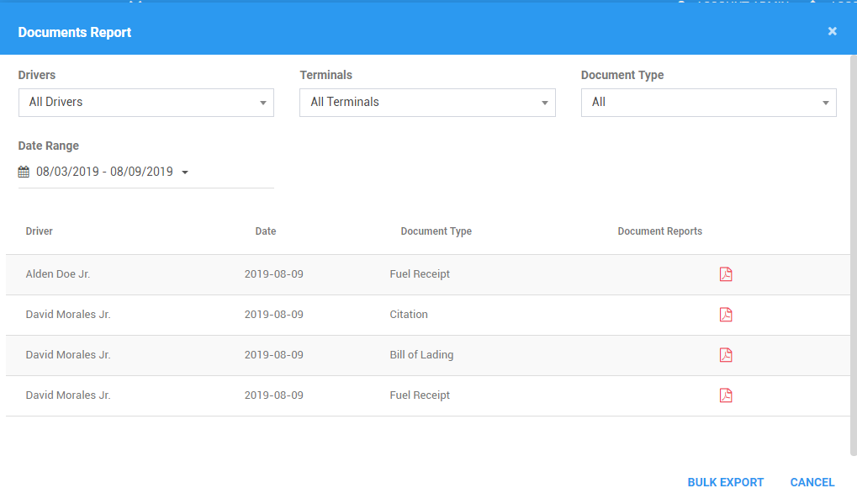Click date 2019-08-09 in Citation row
Viewport: 857px width, 504px height.
click(274, 315)
